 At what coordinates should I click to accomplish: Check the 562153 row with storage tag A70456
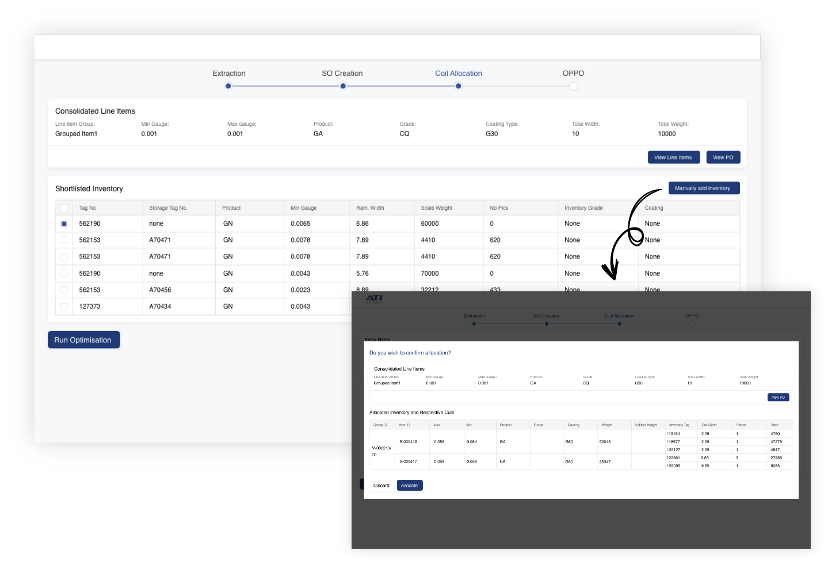(64, 290)
